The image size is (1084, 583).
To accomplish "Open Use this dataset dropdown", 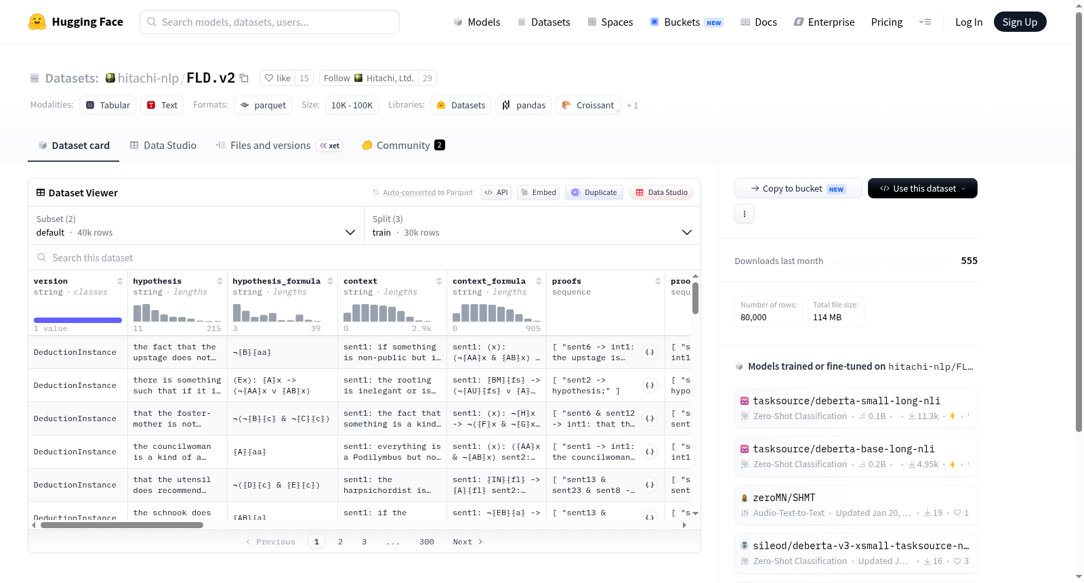I will (923, 188).
